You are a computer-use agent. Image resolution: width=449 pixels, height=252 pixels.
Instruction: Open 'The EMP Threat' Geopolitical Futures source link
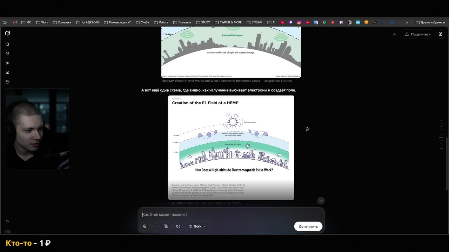coord(227,81)
